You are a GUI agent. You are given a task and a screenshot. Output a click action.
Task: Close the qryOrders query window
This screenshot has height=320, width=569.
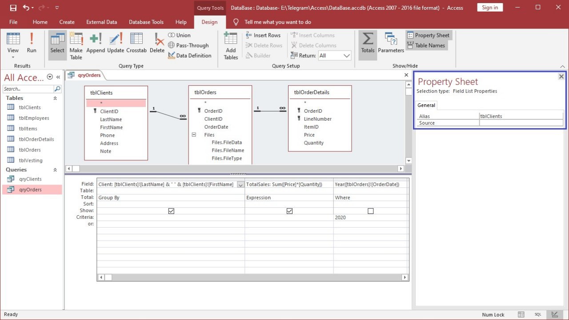click(406, 75)
